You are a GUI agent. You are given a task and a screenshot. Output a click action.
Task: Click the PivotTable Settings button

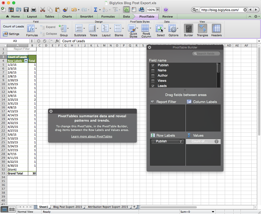coord(11,34)
